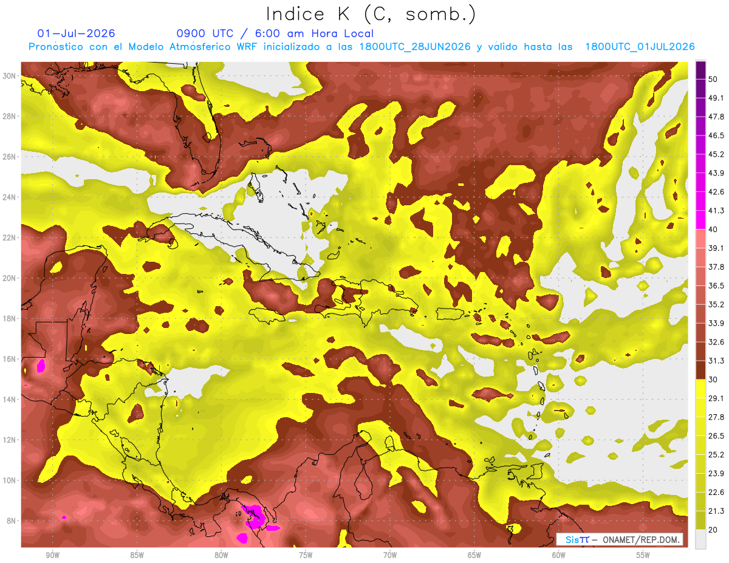Click the colorbar value "25.2"
729x563 pixels.
716,455
